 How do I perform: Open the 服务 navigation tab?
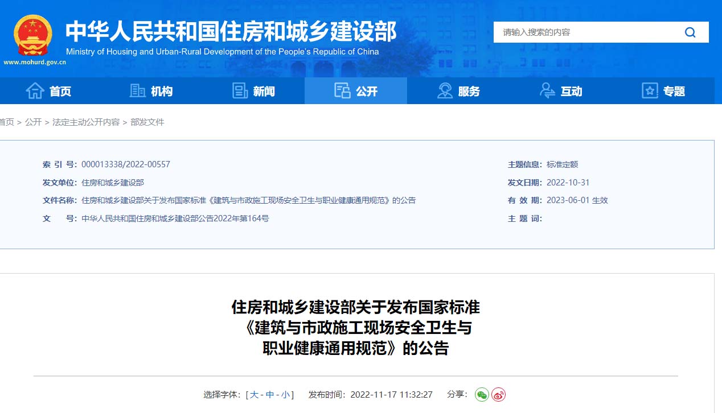[458, 91]
